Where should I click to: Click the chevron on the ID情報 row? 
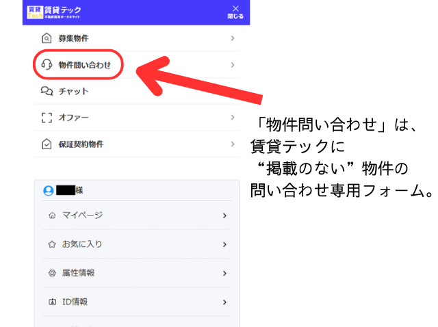pos(224,302)
